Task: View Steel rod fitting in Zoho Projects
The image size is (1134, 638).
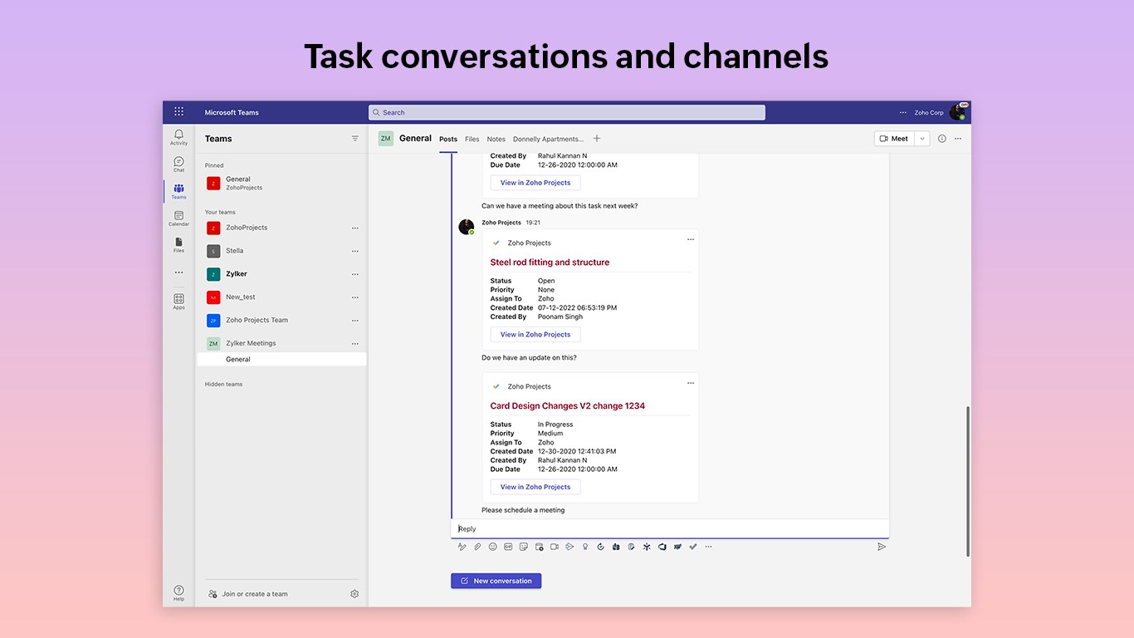Action: click(535, 334)
